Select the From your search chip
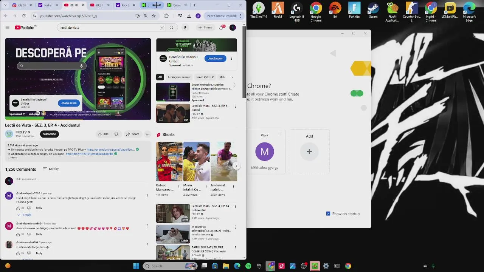The height and width of the screenshot is (272, 484). click(x=179, y=77)
